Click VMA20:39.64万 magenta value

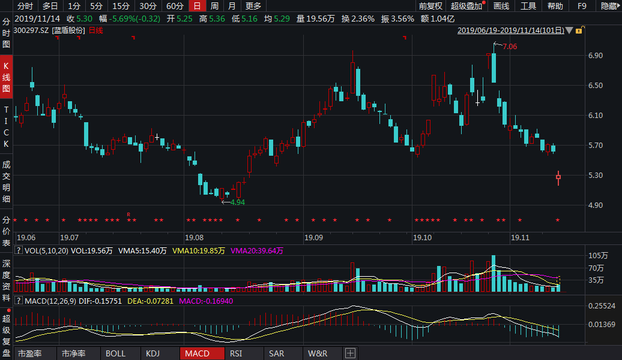tap(256, 251)
